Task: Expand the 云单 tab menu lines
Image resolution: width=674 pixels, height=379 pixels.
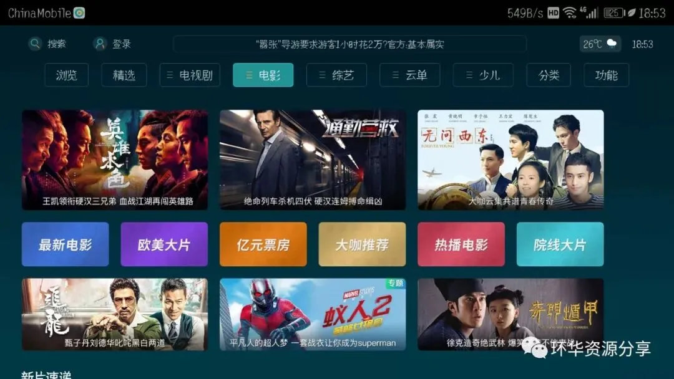Action: pyautogui.click(x=396, y=75)
